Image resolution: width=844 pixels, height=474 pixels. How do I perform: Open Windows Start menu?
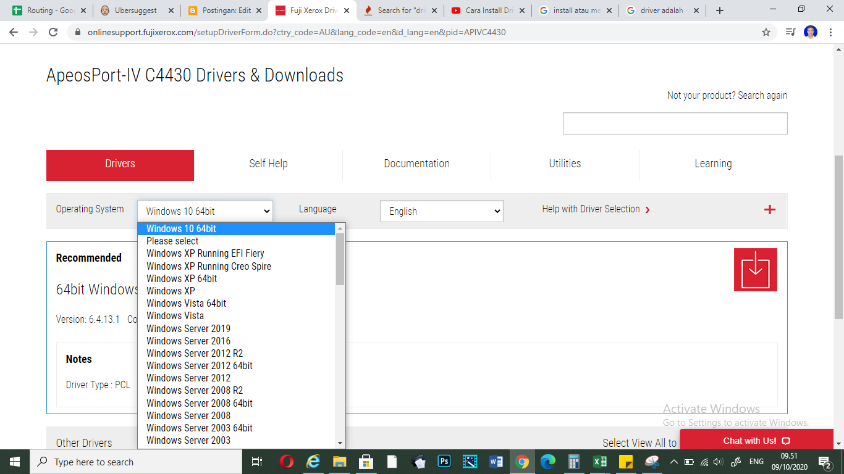point(15,462)
